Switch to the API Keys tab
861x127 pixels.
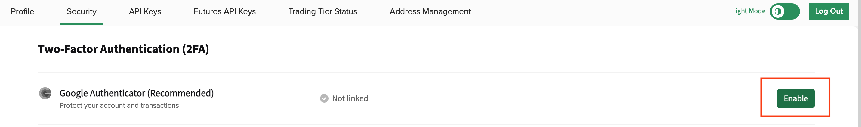[x=145, y=12]
